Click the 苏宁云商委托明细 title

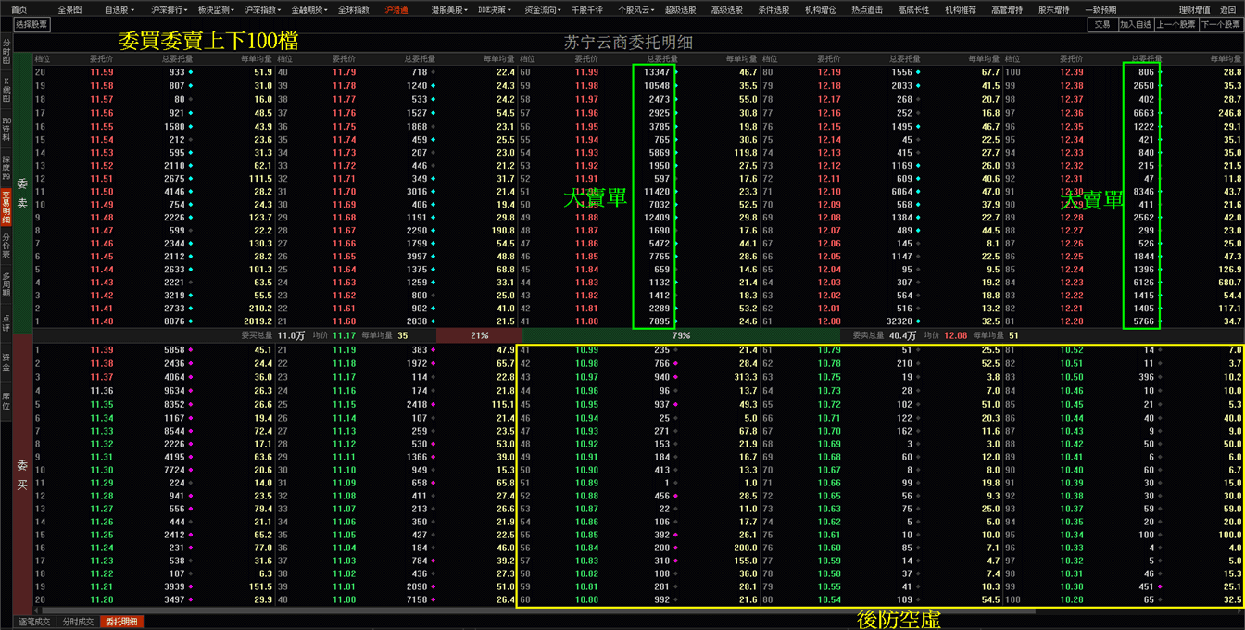click(628, 43)
